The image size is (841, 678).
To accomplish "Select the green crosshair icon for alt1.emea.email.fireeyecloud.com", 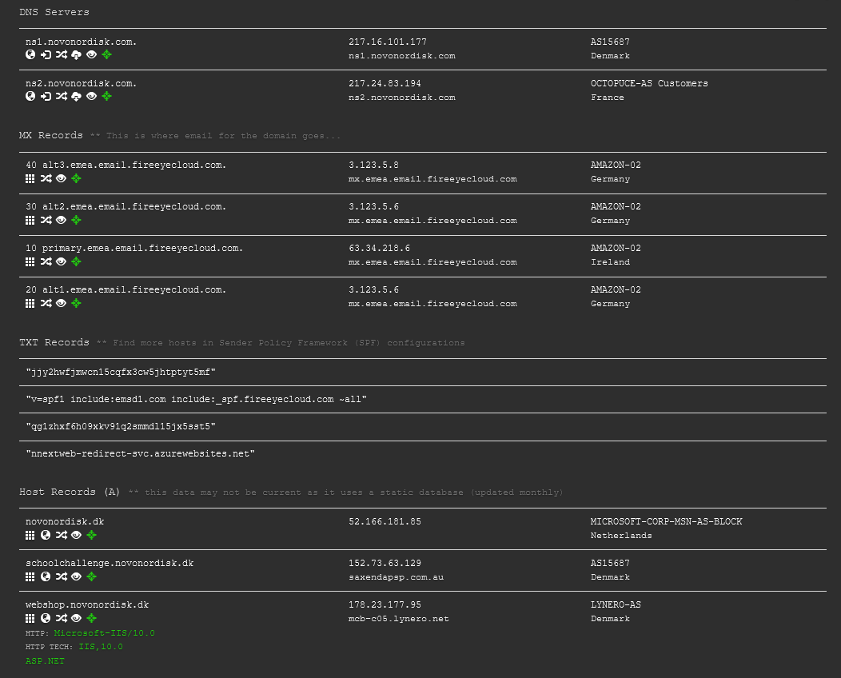I will [76, 303].
